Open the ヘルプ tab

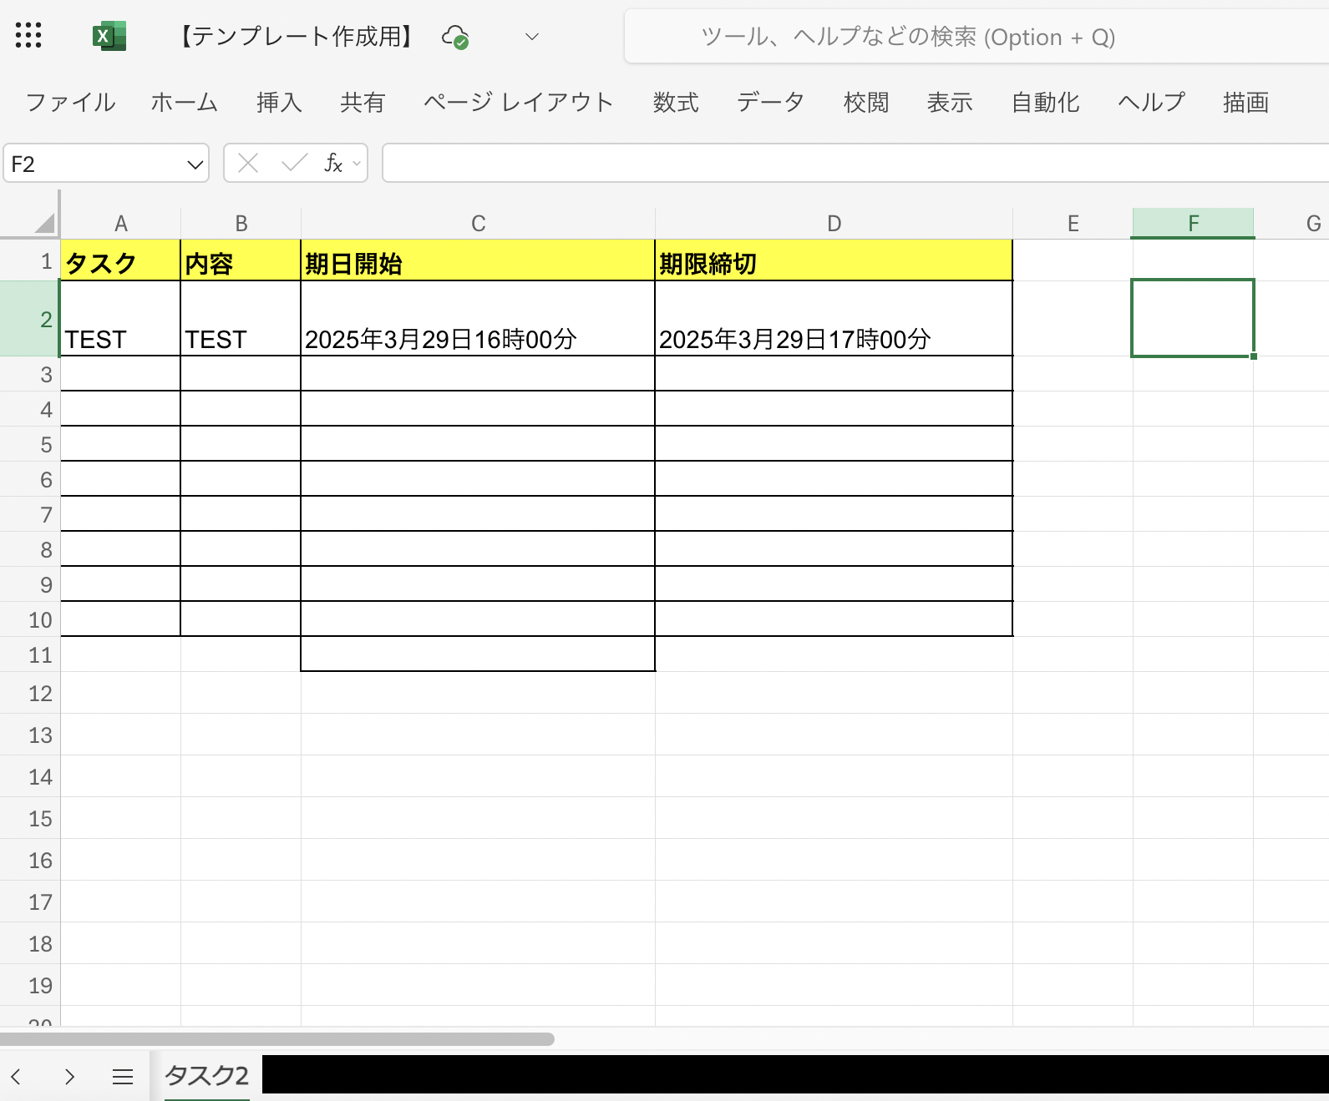pyautogui.click(x=1152, y=103)
